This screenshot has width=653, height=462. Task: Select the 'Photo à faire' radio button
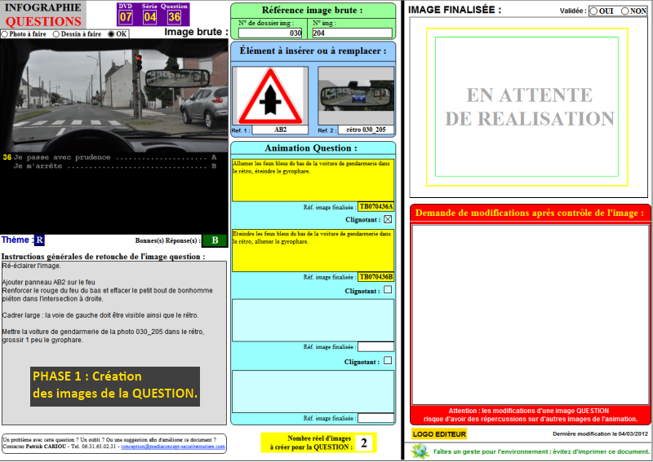click(x=5, y=34)
